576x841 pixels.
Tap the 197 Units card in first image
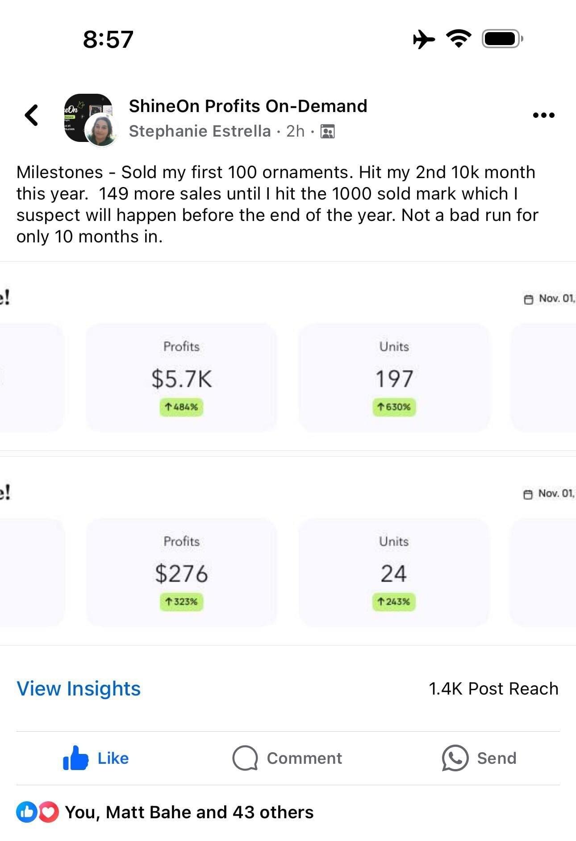[x=394, y=378]
